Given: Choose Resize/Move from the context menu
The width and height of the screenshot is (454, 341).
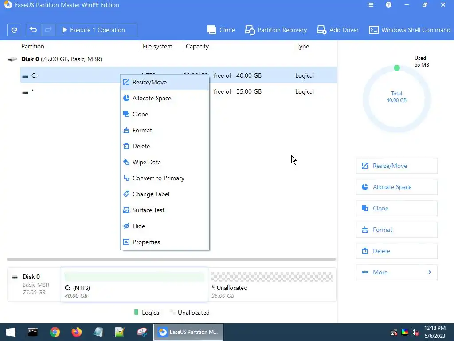Looking at the screenshot, I should [x=165, y=82].
